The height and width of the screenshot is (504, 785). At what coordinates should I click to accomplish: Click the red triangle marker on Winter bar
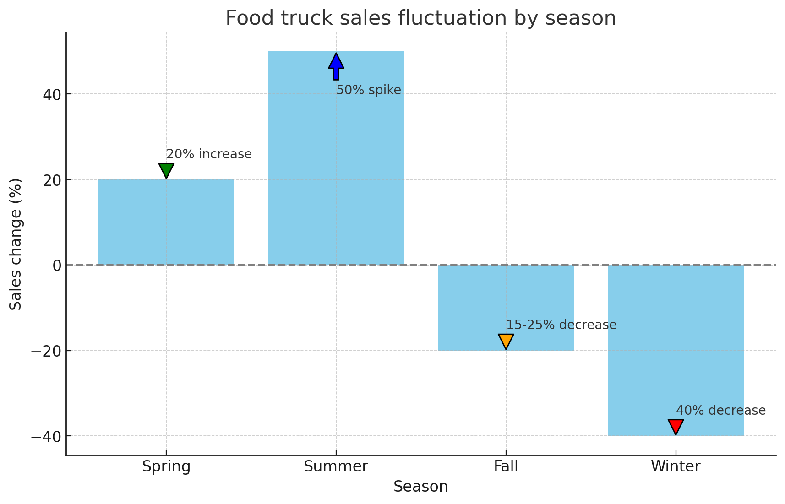676,427
